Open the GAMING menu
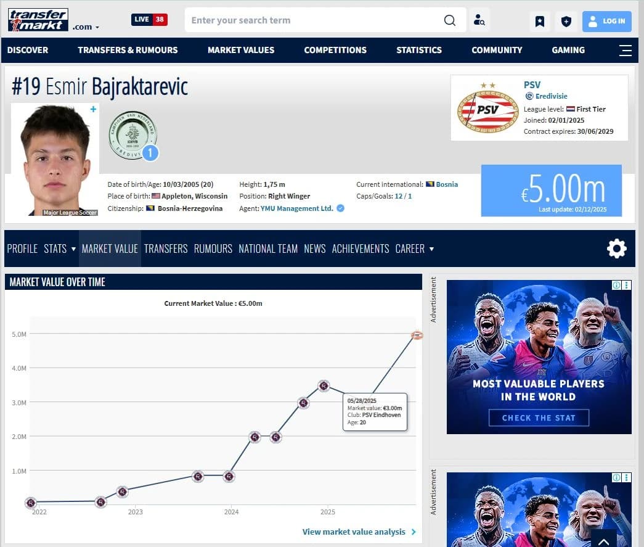The height and width of the screenshot is (547, 644). pos(568,50)
